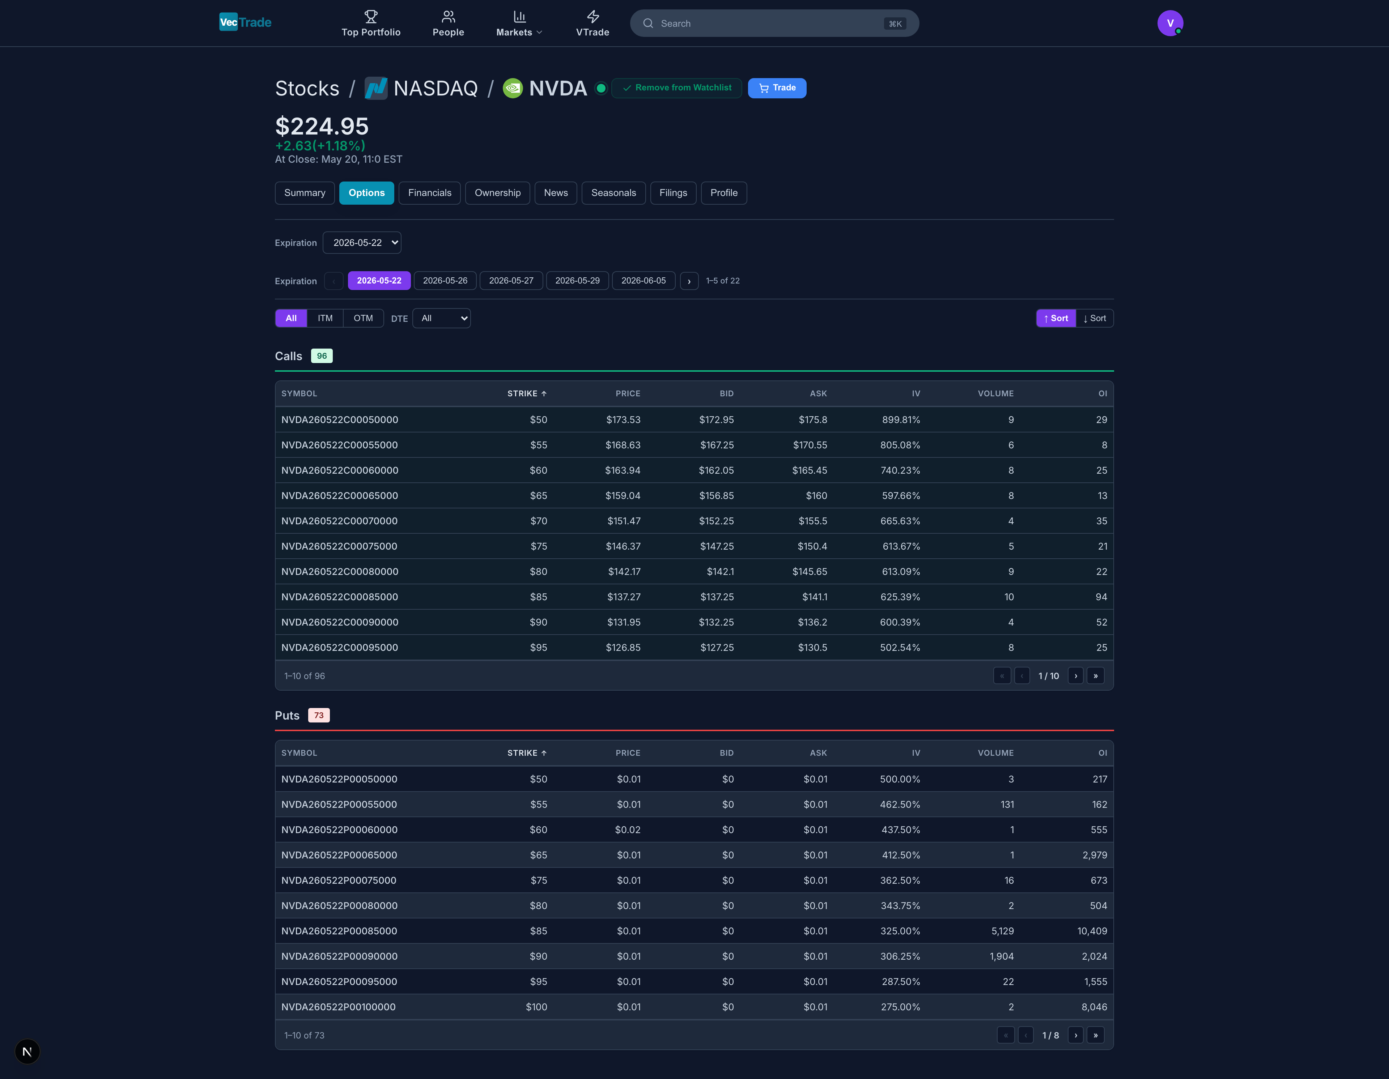Screen dimensions: 1389x1079
Task: Switch to the Profile tab
Action: coord(724,193)
